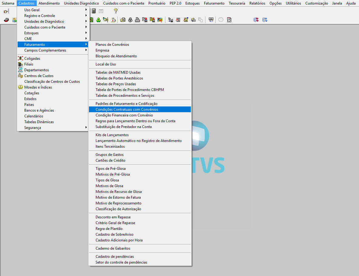
Task: Expand the Unidades de Diagnóstico submenu arrow
Action: coord(86,21)
